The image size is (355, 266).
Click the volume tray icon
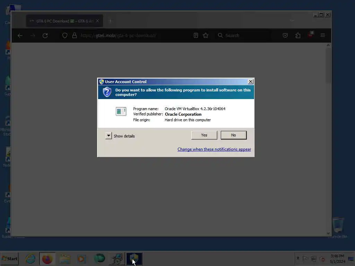pyautogui.click(x=322, y=258)
